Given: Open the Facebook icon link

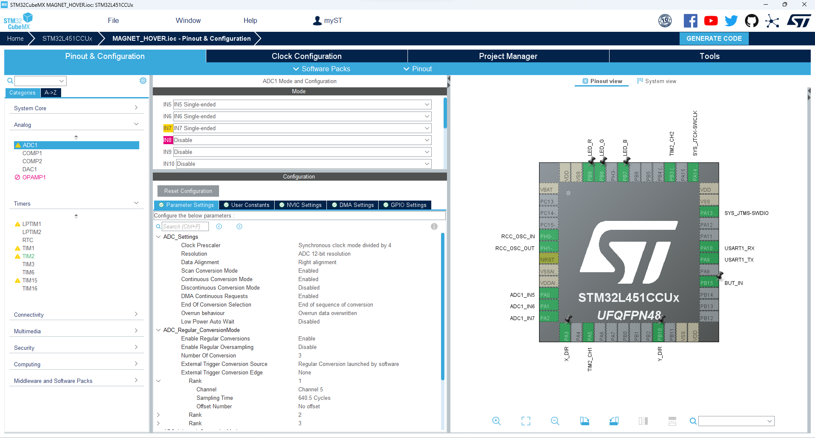Looking at the screenshot, I should coord(691,20).
